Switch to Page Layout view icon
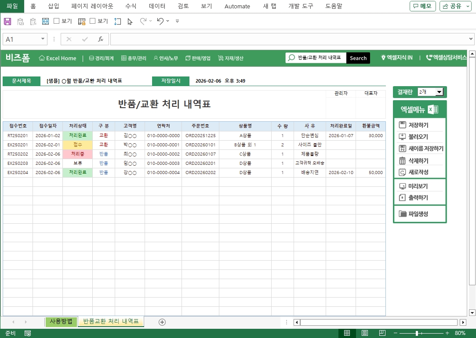Screen dimensions: 476x338 365,333
